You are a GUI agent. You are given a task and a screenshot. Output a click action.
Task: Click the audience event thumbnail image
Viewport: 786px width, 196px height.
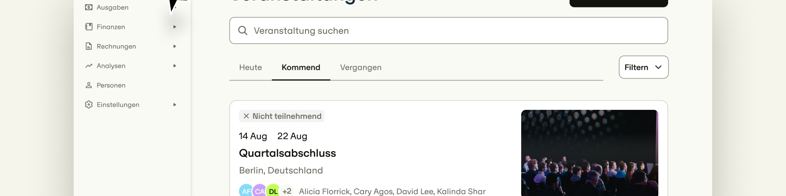(589, 153)
